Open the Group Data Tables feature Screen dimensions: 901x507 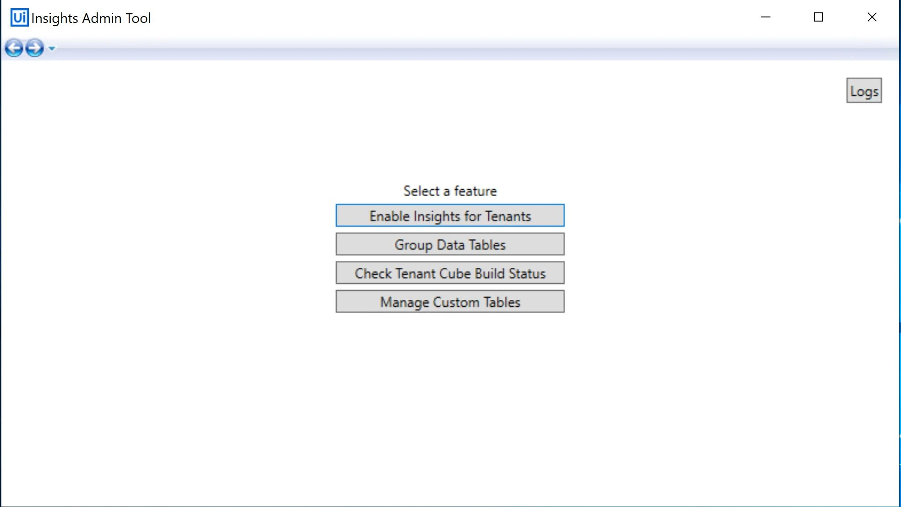pyautogui.click(x=450, y=244)
